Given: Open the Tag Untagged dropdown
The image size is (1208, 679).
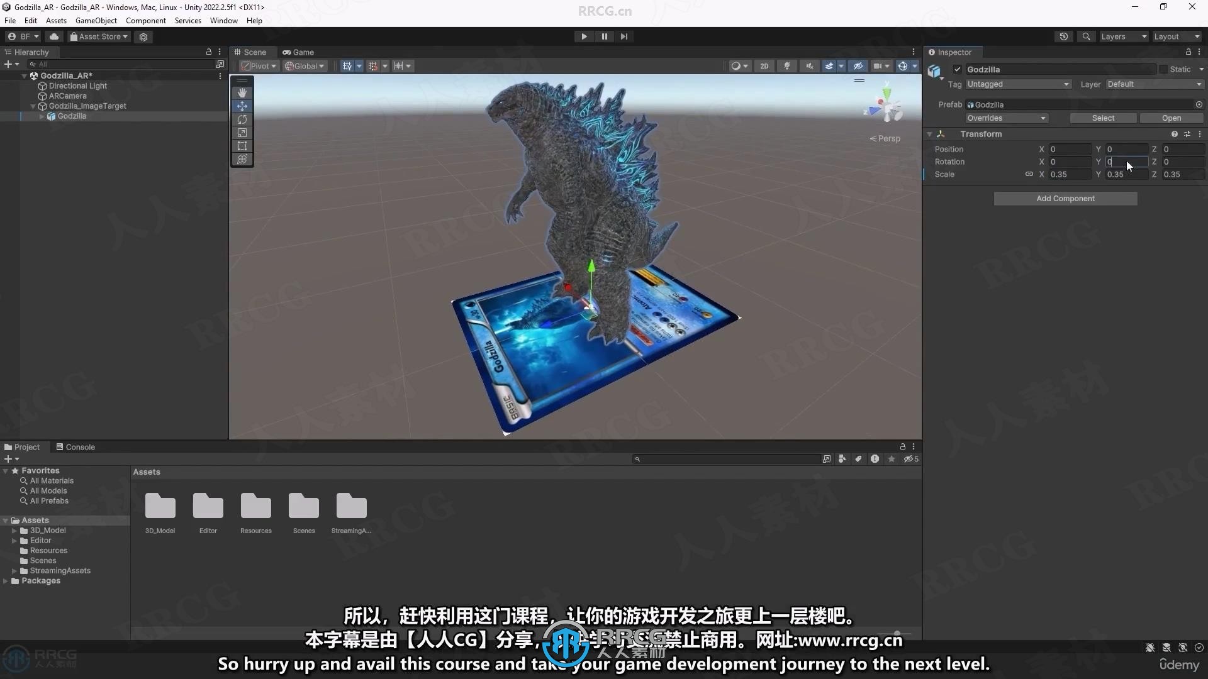Looking at the screenshot, I should tap(1018, 84).
